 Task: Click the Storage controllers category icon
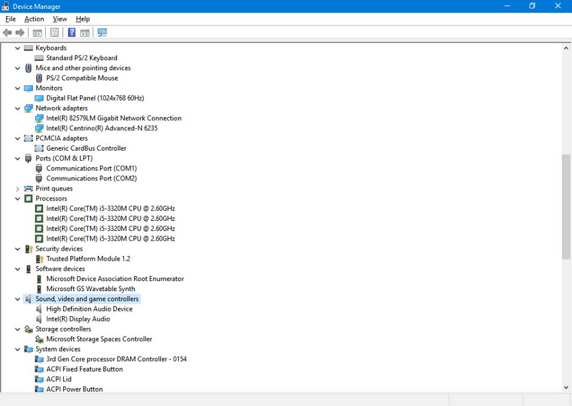click(x=29, y=329)
